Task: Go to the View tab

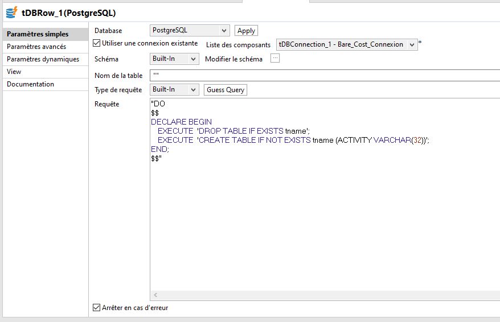Action: tap(46, 72)
